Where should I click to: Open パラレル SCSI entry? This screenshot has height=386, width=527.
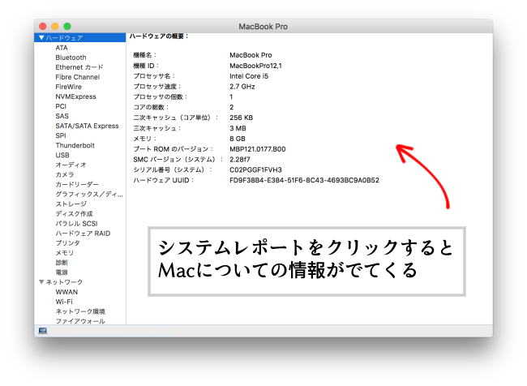pos(77,223)
